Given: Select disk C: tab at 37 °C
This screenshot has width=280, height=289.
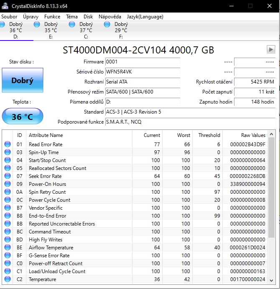Looking at the screenshot, I should click(x=86, y=30).
